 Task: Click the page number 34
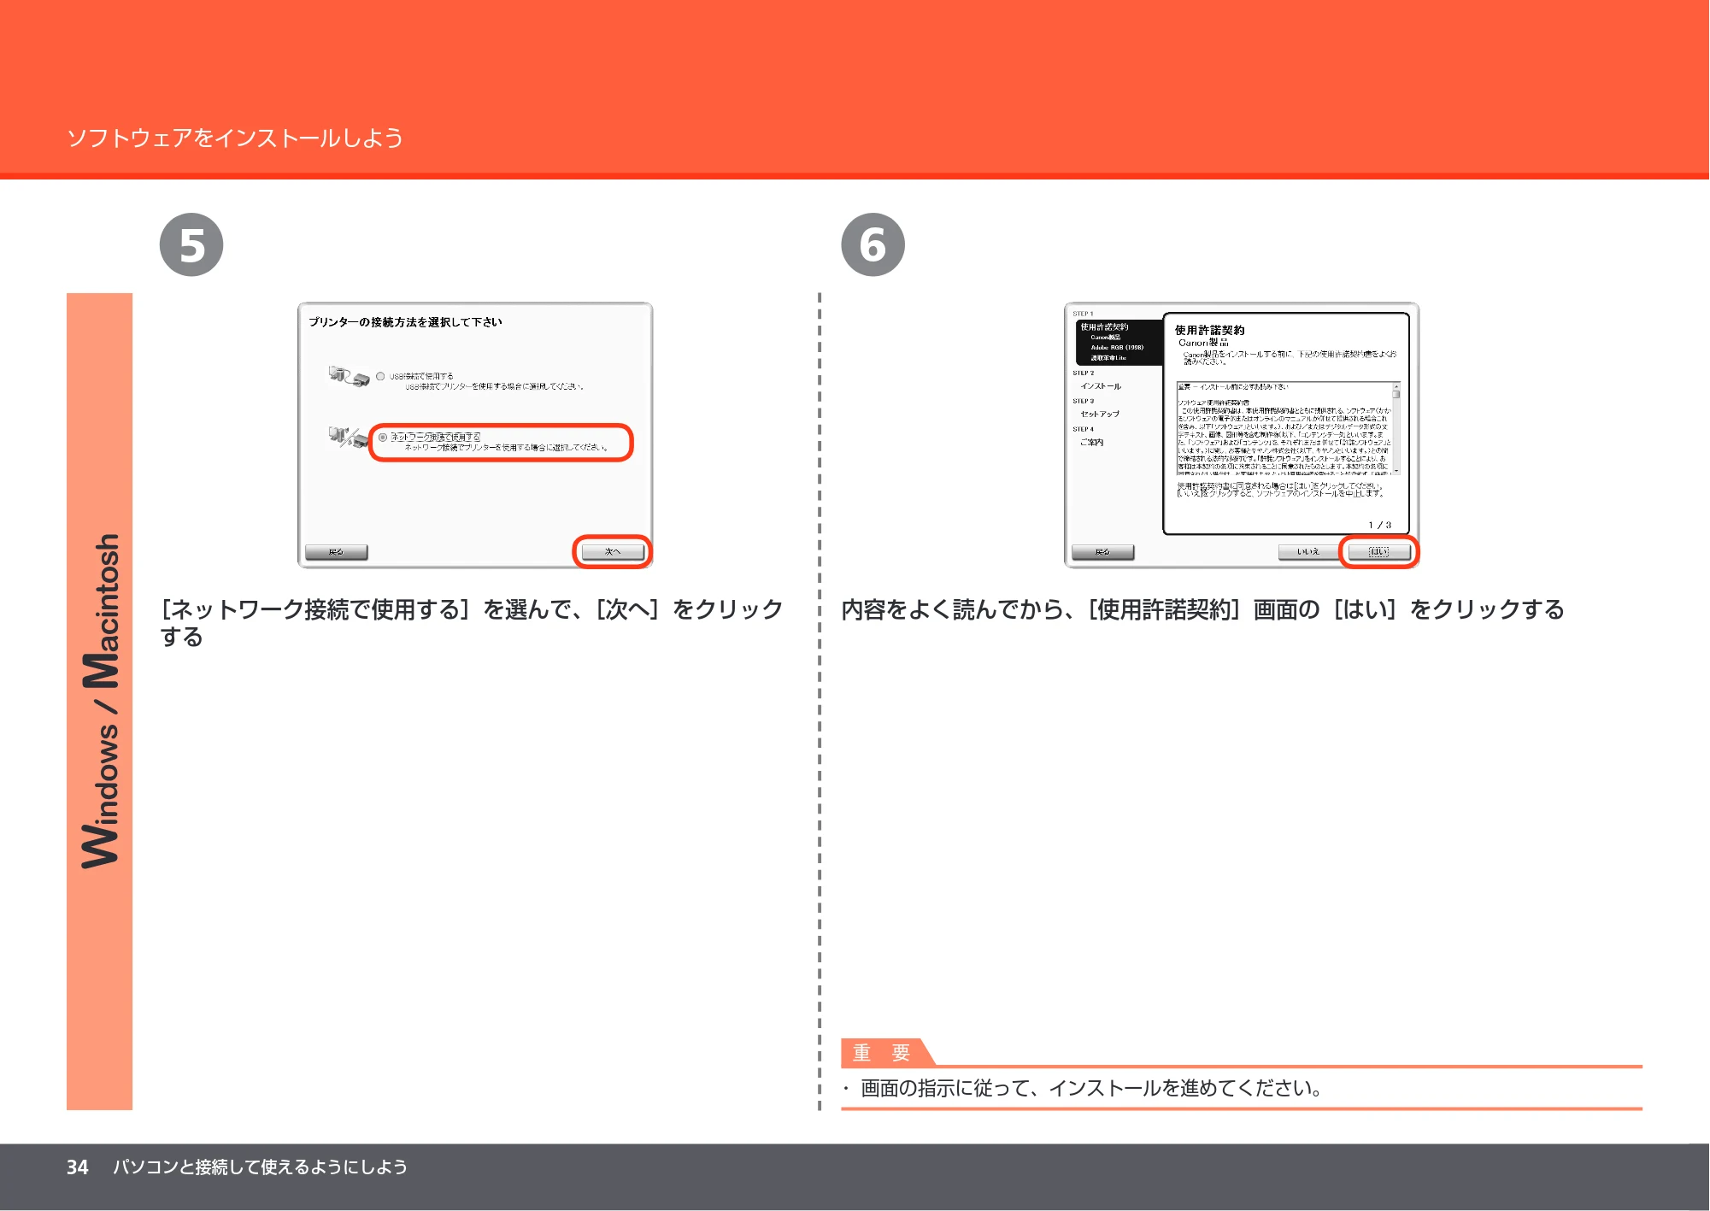[x=78, y=1167]
